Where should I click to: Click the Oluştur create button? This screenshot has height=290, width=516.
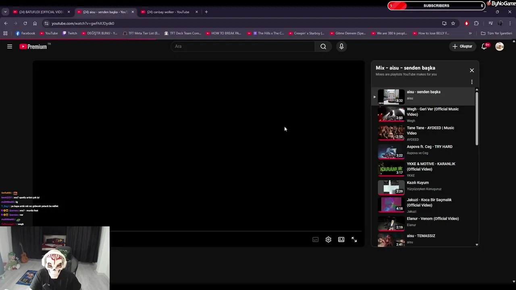[x=462, y=46]
